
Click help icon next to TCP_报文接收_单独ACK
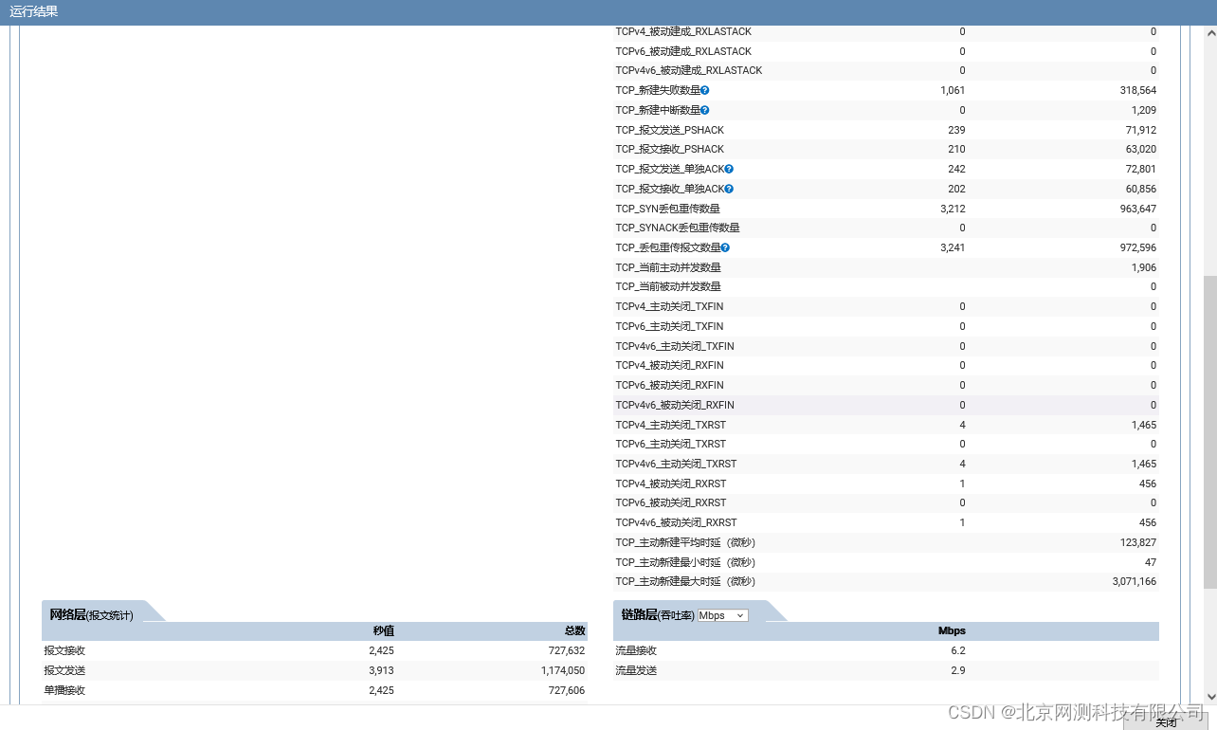[x=729, y=189]
